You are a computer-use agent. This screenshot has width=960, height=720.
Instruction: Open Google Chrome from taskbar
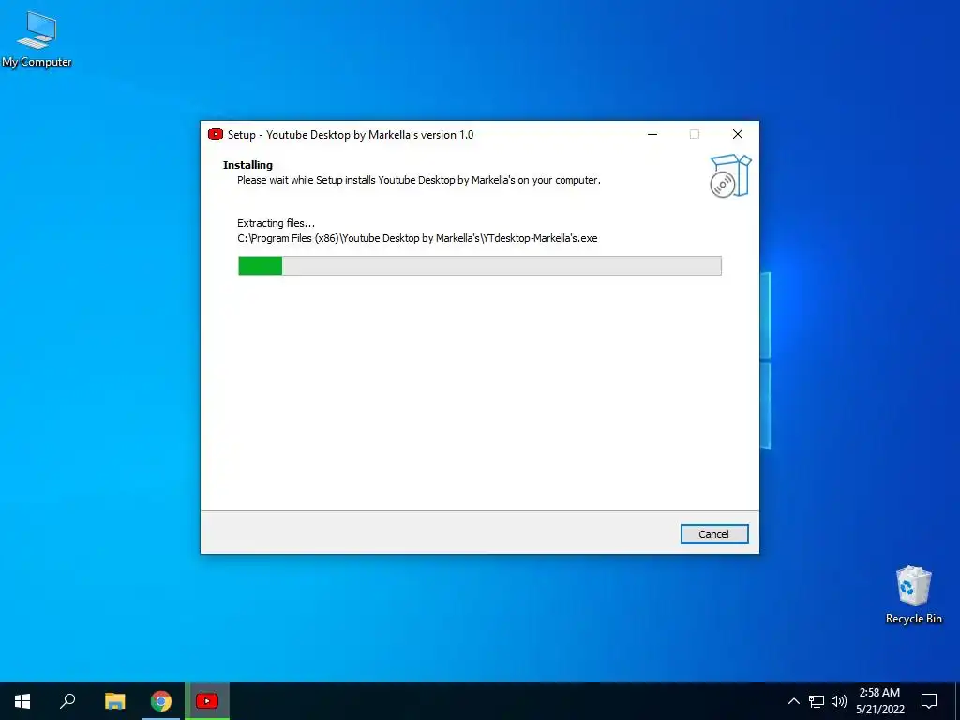pos(161,701)
